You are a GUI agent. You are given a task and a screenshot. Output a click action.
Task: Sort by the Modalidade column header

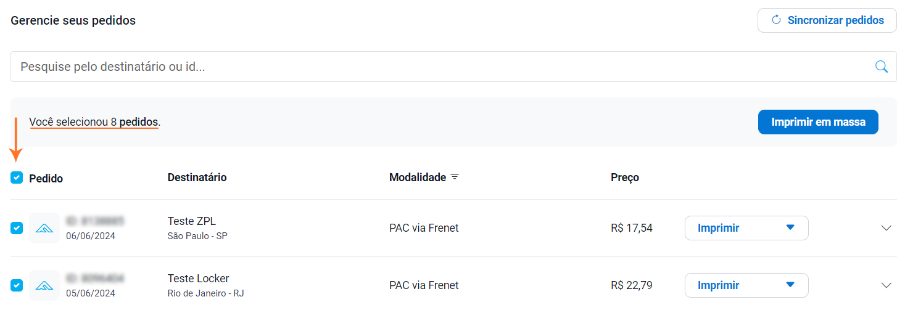[x=417, y=177]
